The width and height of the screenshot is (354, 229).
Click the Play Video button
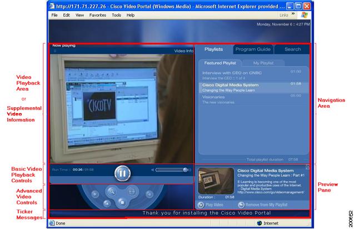(211, 205)
